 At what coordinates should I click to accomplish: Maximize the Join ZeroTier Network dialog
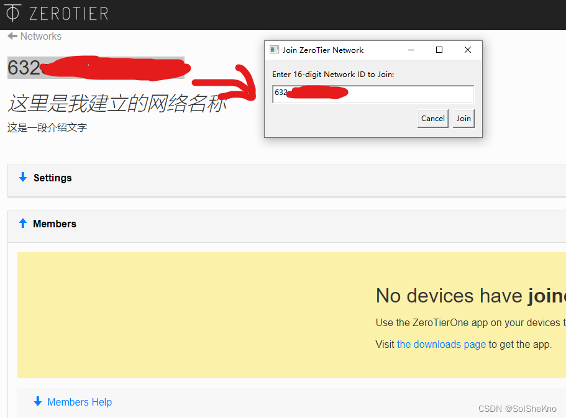pos(439,50)
